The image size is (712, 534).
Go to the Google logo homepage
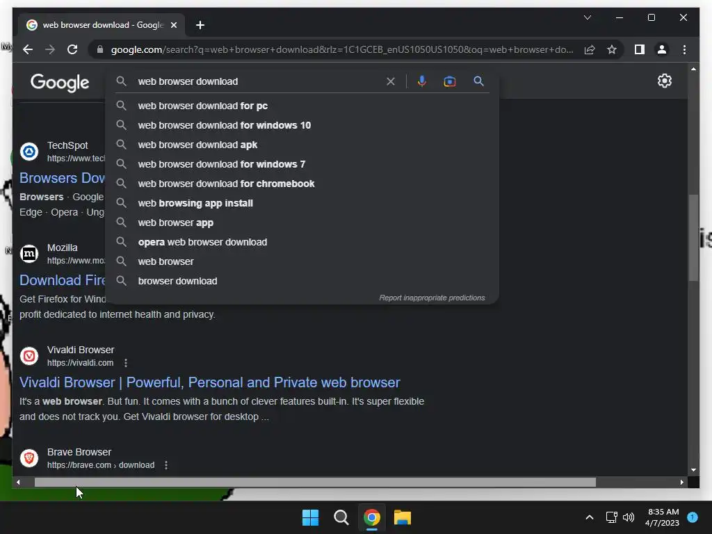click(60, 83)
